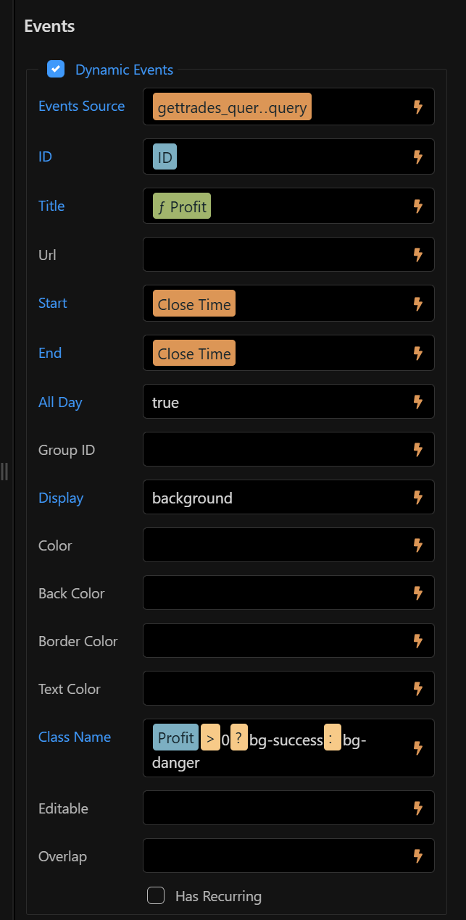Click the lightning bolt icon beside Start
This screenshot has width=466, height=920.
pos(417,304)
